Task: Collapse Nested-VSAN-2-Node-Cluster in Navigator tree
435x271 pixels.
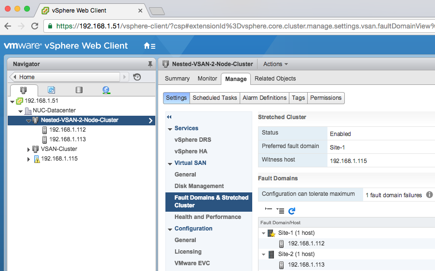Action: coord(28,121)
